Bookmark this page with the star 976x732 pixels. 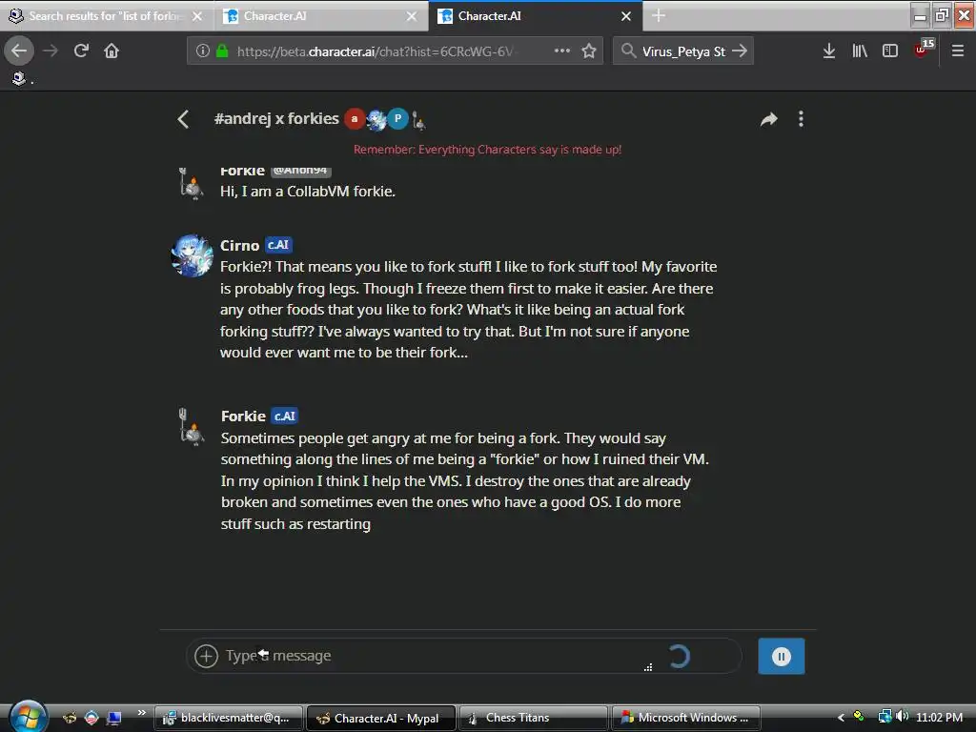pos(589,51)
